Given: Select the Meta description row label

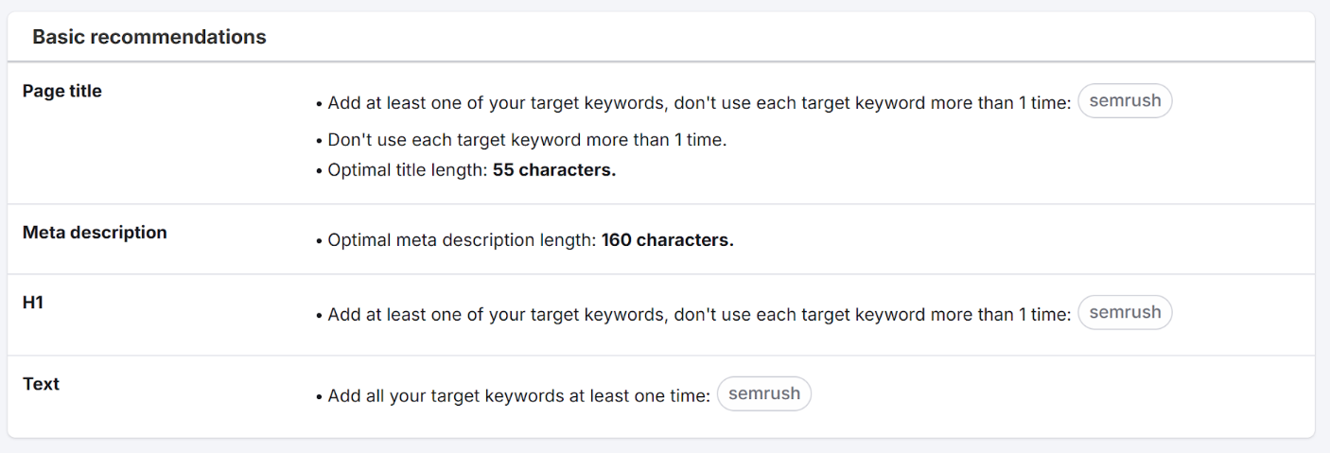Looking at the screenshot, I should click(x=95, y=233).
